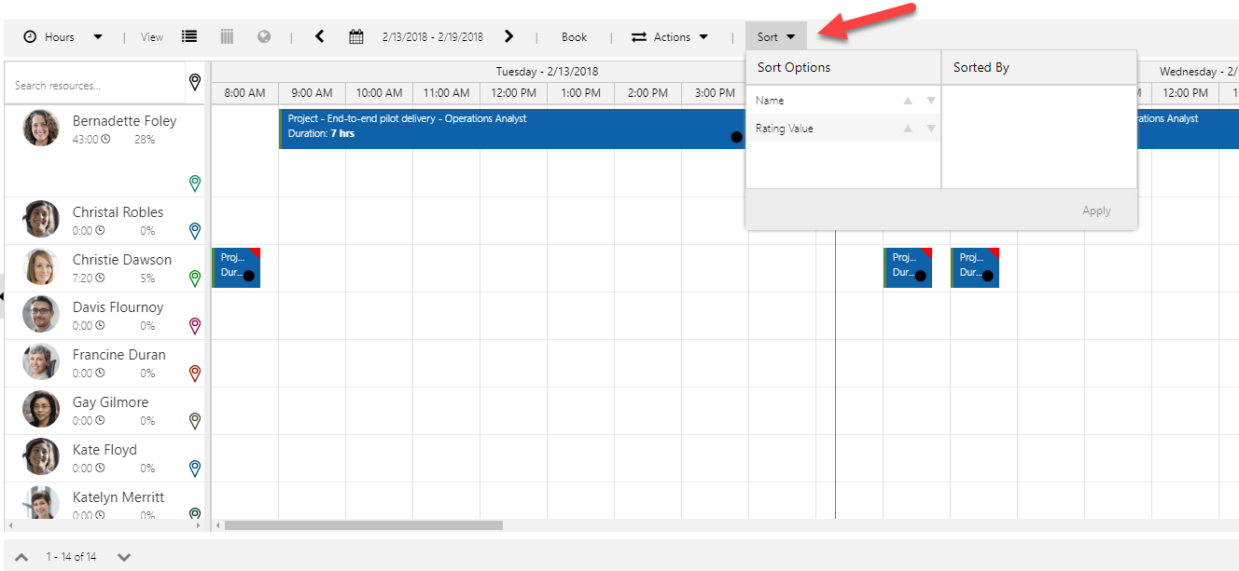Image resolution: width=1239 pixels, height=571 pixels.
Task: Apply the selected sort options
Action: (x=1096, y=211)
